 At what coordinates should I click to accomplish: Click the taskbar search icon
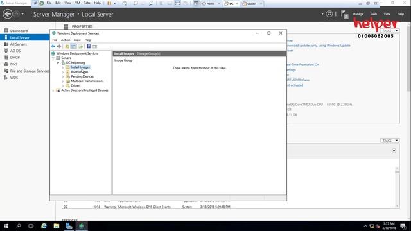19,226
